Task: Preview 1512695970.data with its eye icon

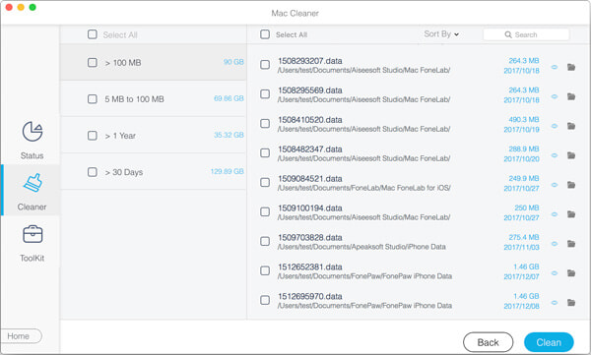Action: tap(555, 302)
